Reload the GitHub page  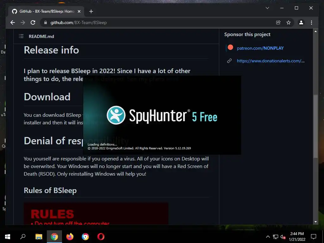(33, 22)
